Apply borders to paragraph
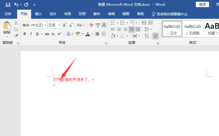Viewport: 219px width, 136px height. click(122, 36)
